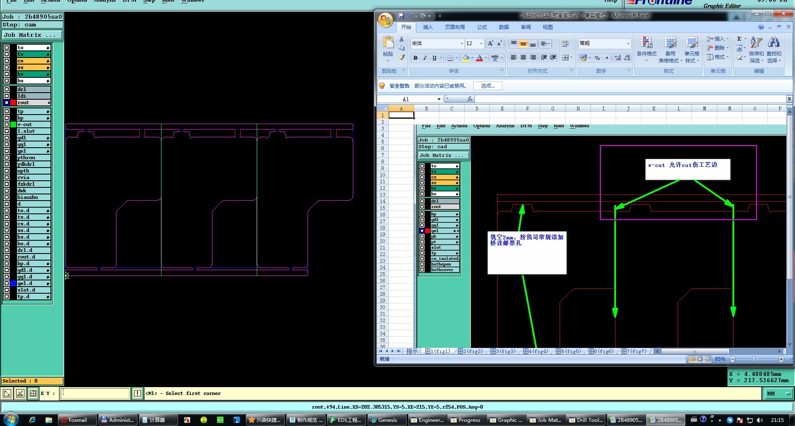Viewport: 795px width, 426px height.
Task: Center-align text horizontally in Excel
Action: point(523,57)
